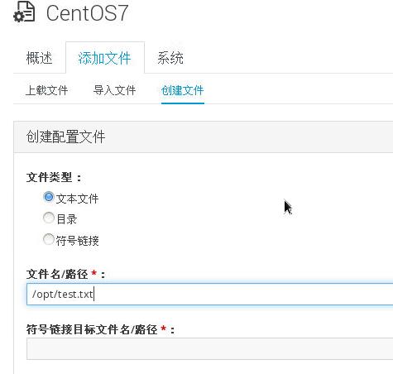Open the 概述 tab
The image size is (393, 374).
coord(39,58)
